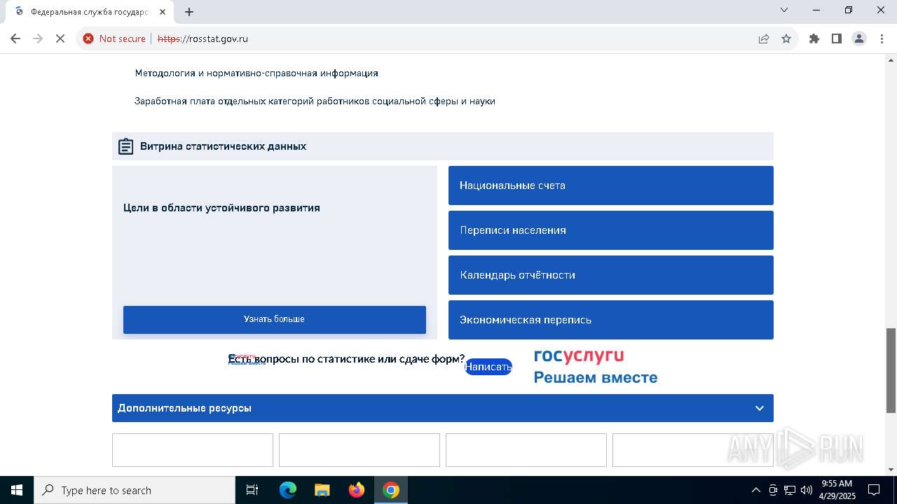897x504 pixels.
Task: Click the scrollbar down arrow
Action: (x=891, y=470)
